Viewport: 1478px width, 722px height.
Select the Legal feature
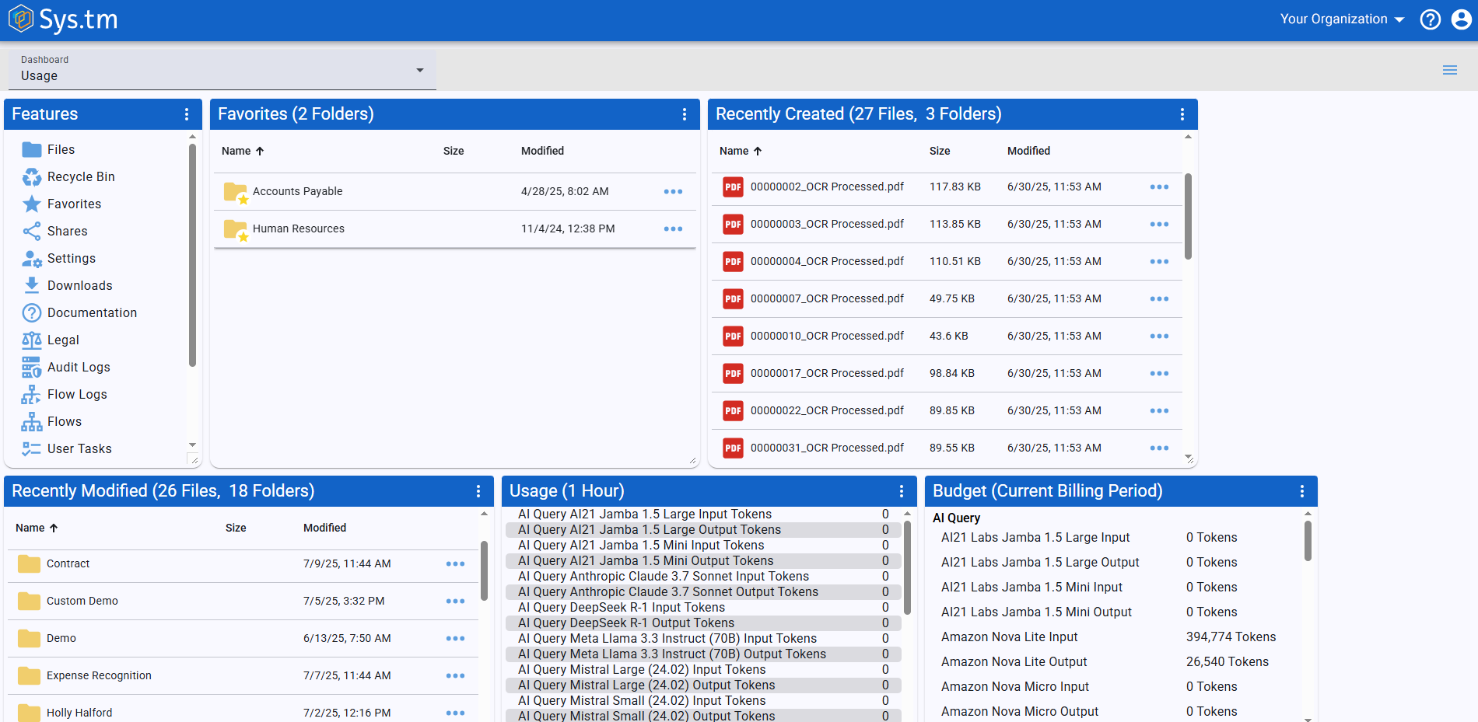63,340
